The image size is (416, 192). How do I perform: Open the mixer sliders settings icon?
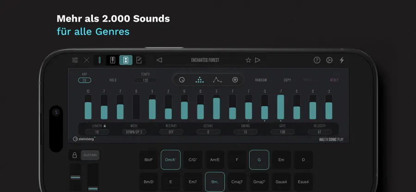point(75,60)
